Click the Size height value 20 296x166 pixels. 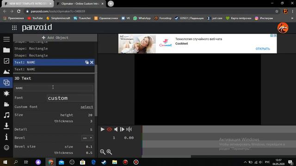pyautogui.click(x=90, y=115)
